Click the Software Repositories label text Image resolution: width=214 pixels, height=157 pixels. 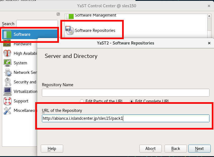tap(95, 31)
